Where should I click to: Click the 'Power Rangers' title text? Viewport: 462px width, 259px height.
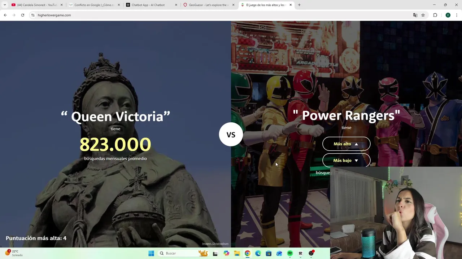click(346, 115)
